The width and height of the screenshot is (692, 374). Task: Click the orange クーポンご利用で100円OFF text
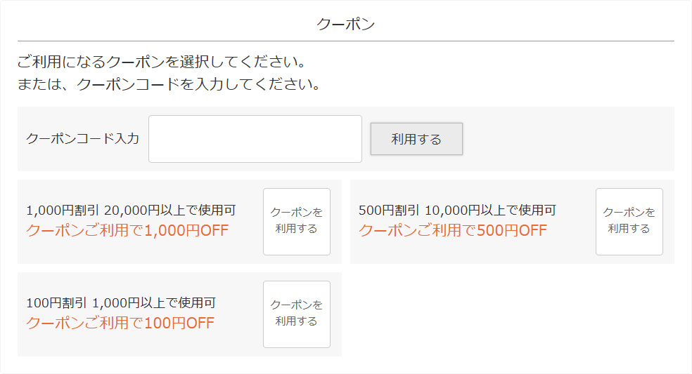click(120, 323)
